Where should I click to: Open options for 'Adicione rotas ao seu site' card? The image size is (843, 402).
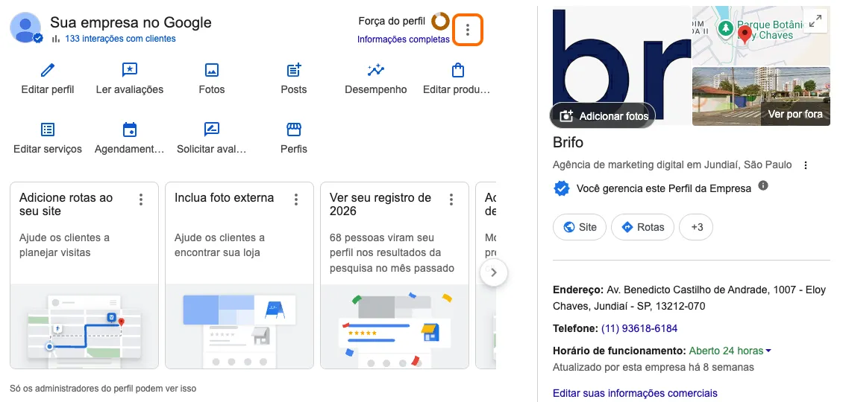pos(141,200)
